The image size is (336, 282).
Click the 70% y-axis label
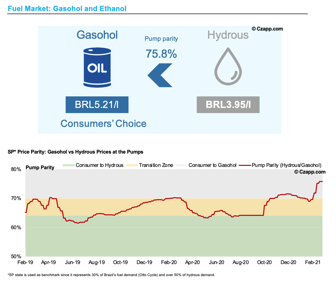tap(16, 198)
